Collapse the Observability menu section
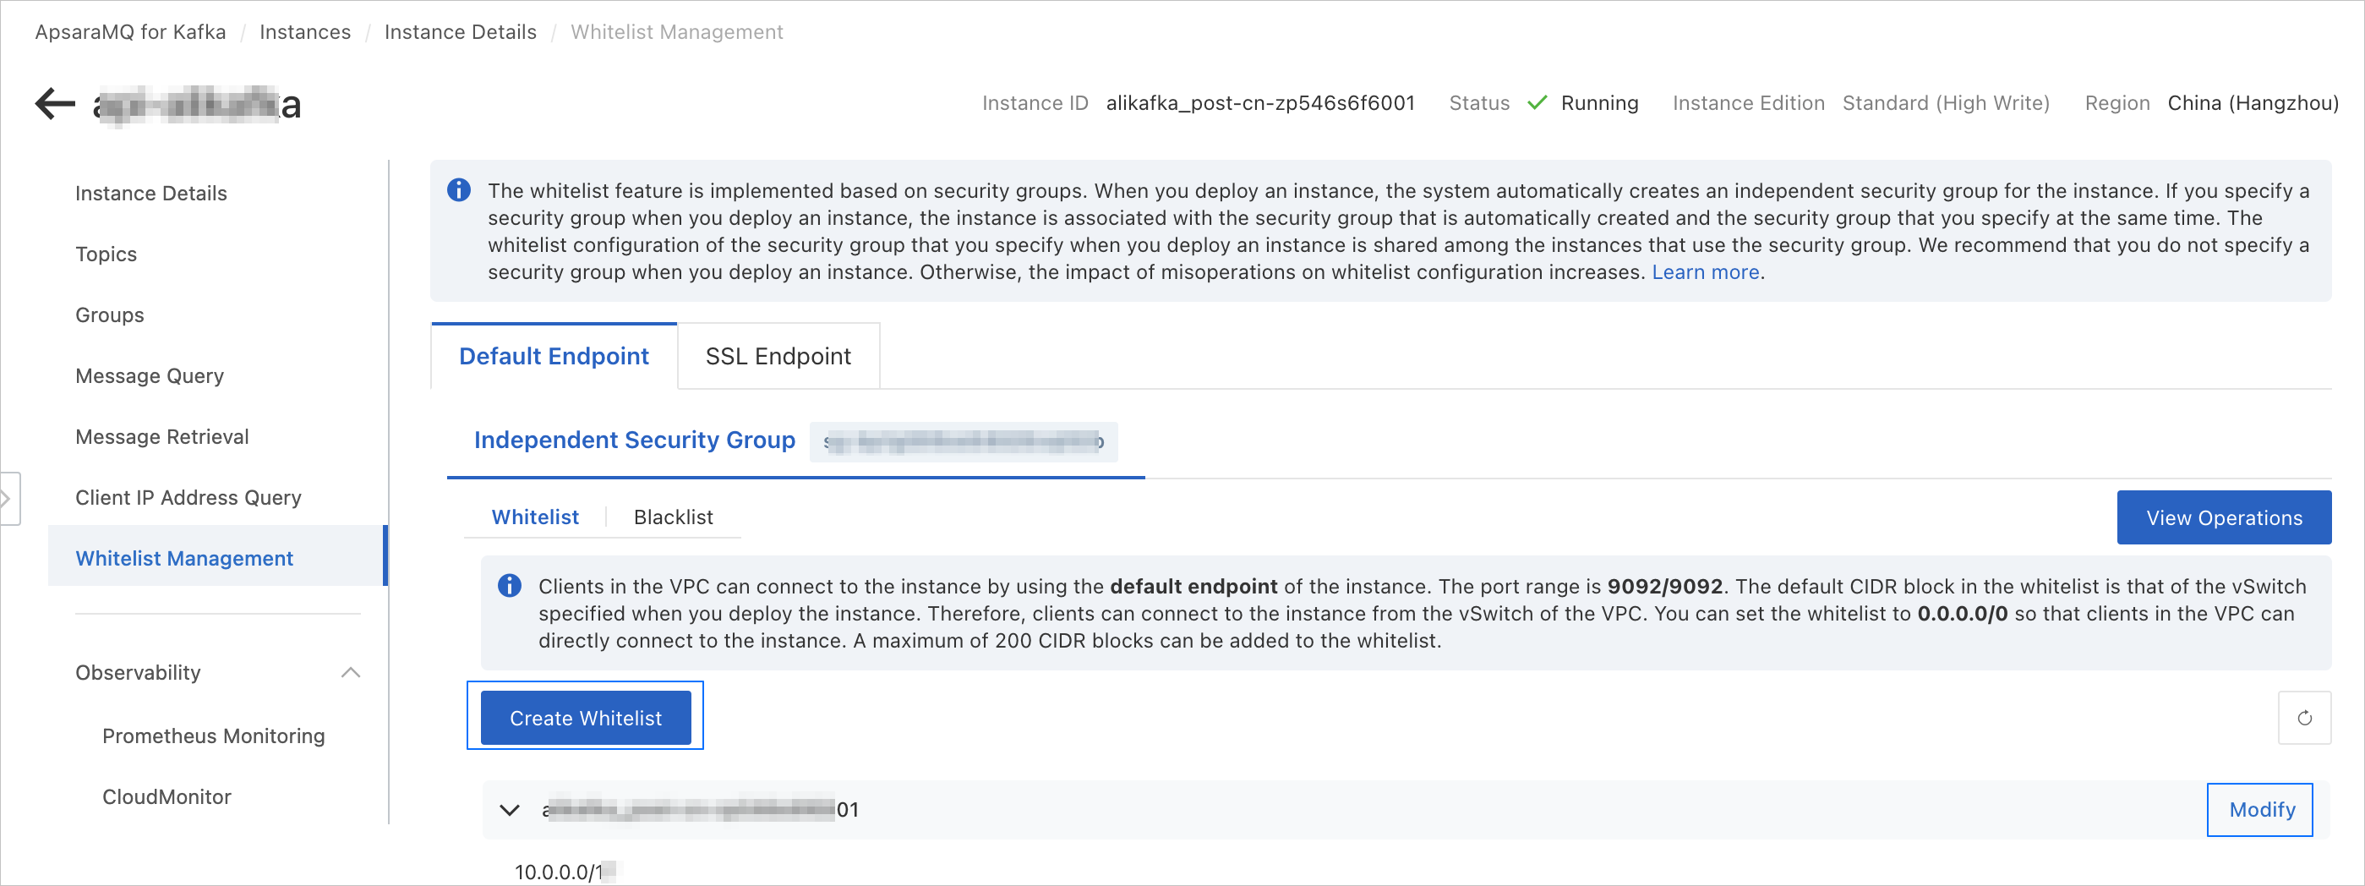 pyautogui.click(x=350, y=672)
